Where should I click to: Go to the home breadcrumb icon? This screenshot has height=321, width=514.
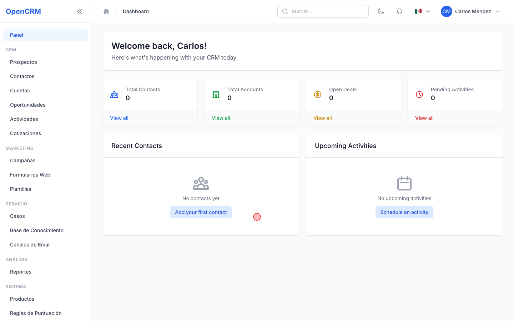point(106,11)
